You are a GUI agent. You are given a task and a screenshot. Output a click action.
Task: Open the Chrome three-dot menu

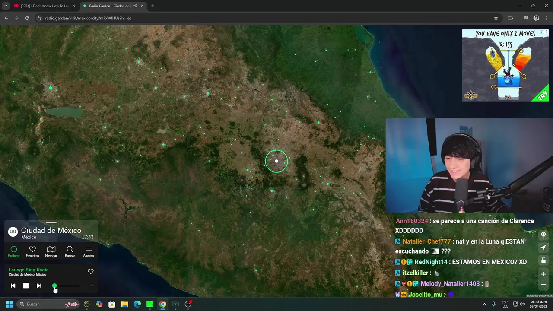547,18
